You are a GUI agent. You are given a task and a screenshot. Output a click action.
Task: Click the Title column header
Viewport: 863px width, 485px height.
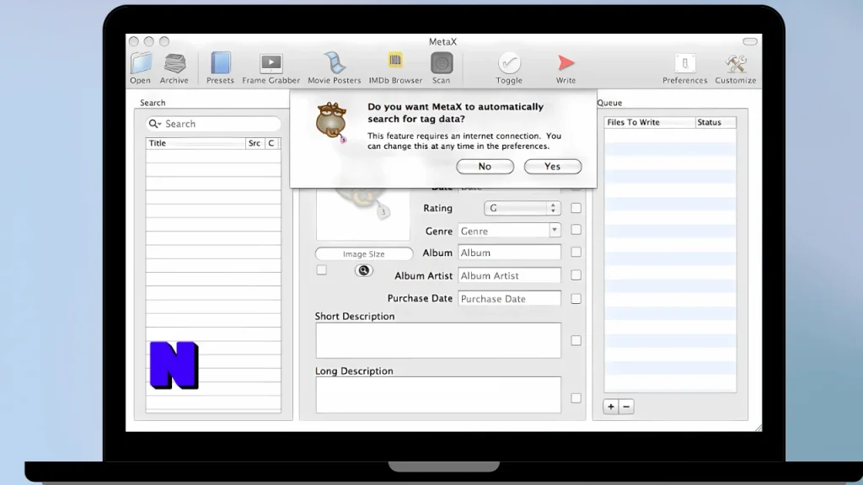[x=196, y=143]
